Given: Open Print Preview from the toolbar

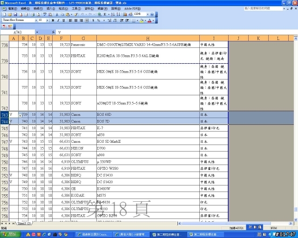Looking at the screenshot, I should coord(38,14).
